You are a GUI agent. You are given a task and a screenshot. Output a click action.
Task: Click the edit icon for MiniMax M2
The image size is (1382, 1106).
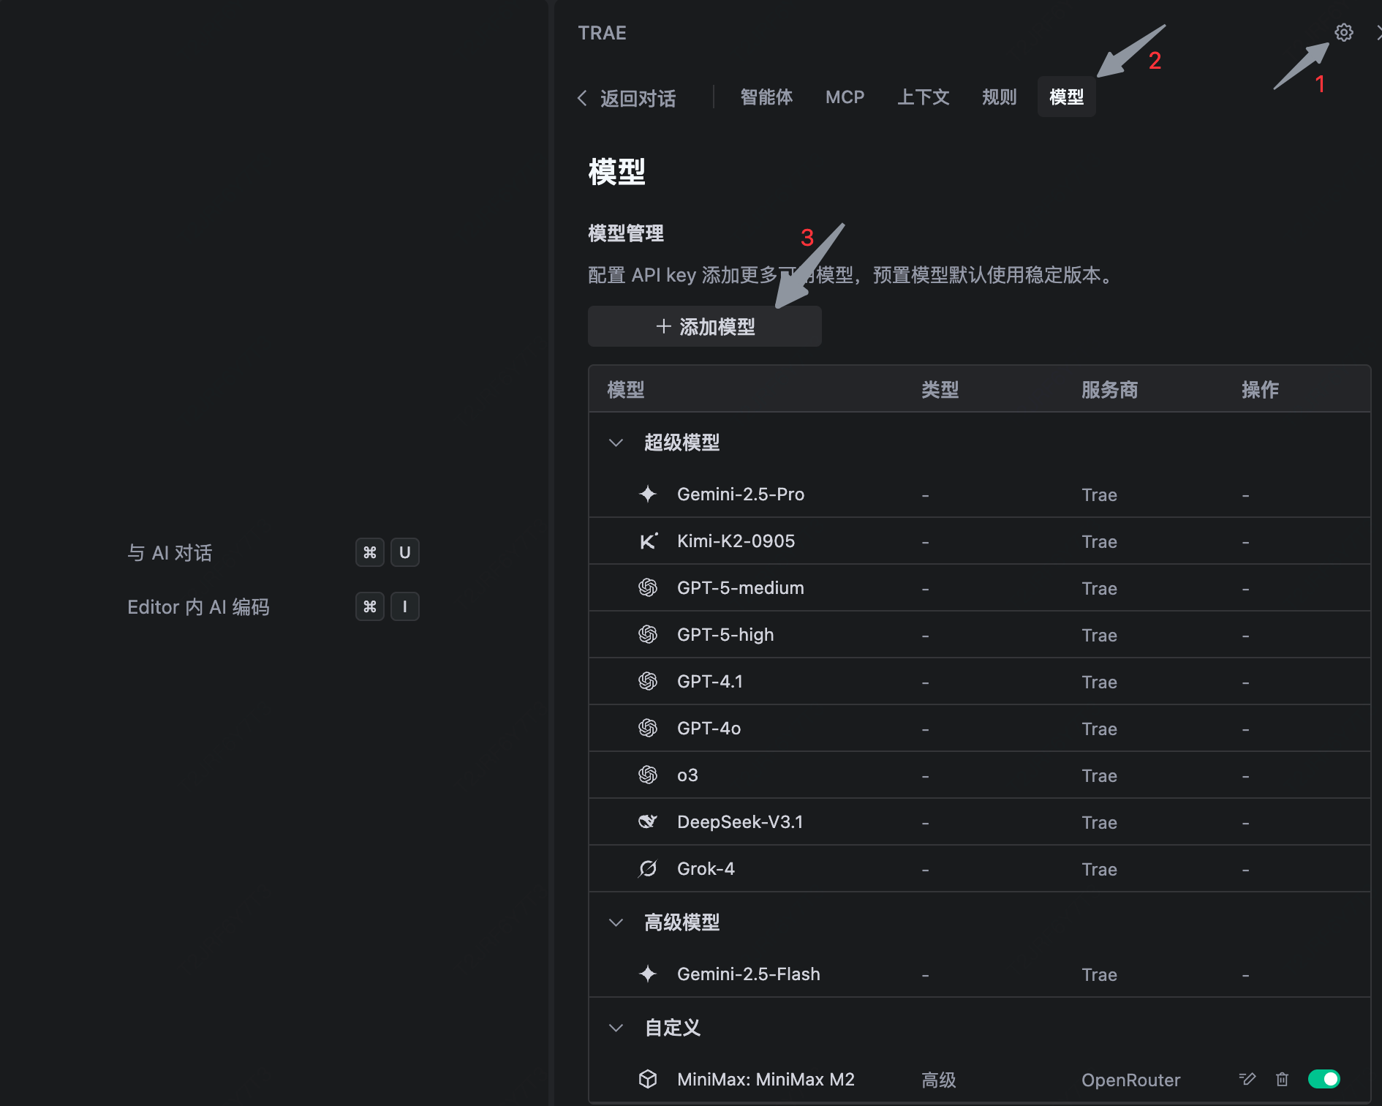1247,1079
